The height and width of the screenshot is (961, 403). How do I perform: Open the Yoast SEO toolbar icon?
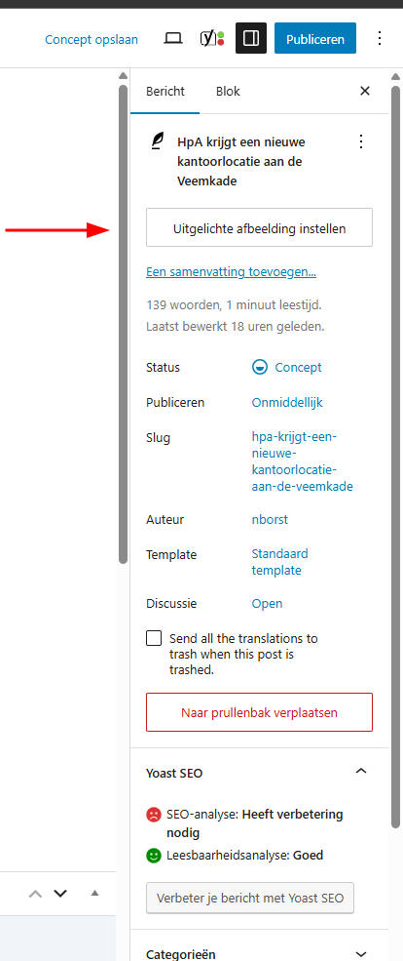[x=211, y=39]
